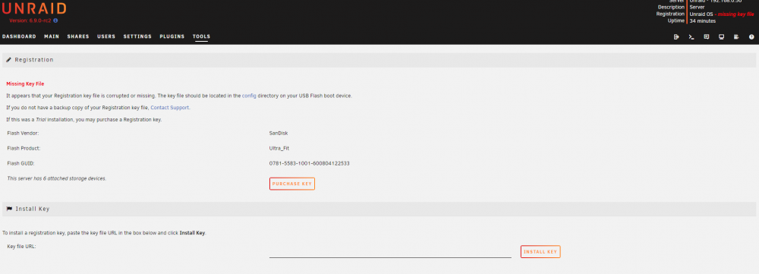Click the 'Version: 6.9.0-rc2' text

pos(30,20)
